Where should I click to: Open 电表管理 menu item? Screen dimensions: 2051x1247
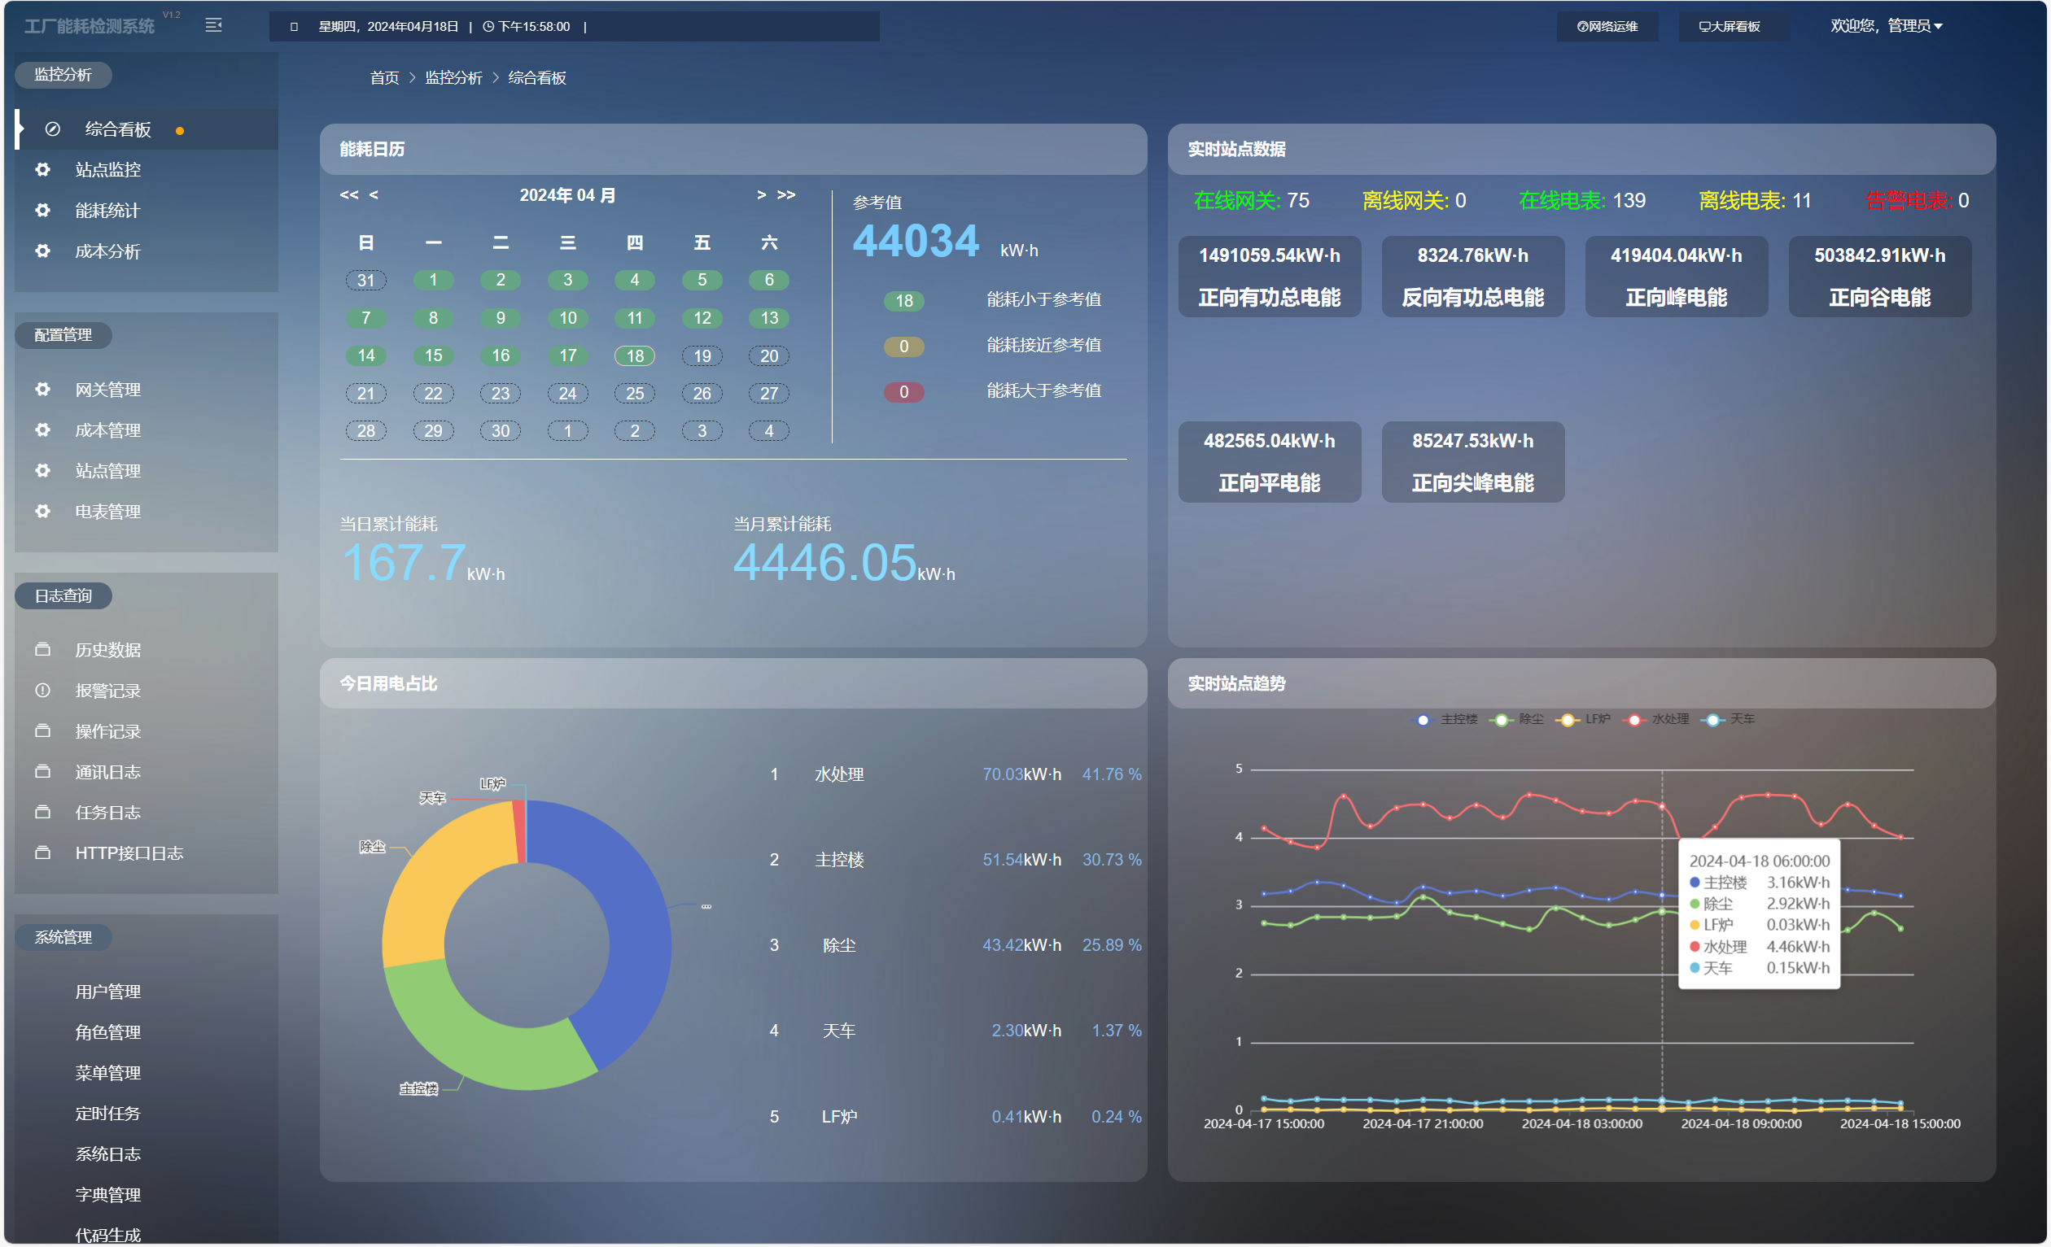[x=108, y=512]
